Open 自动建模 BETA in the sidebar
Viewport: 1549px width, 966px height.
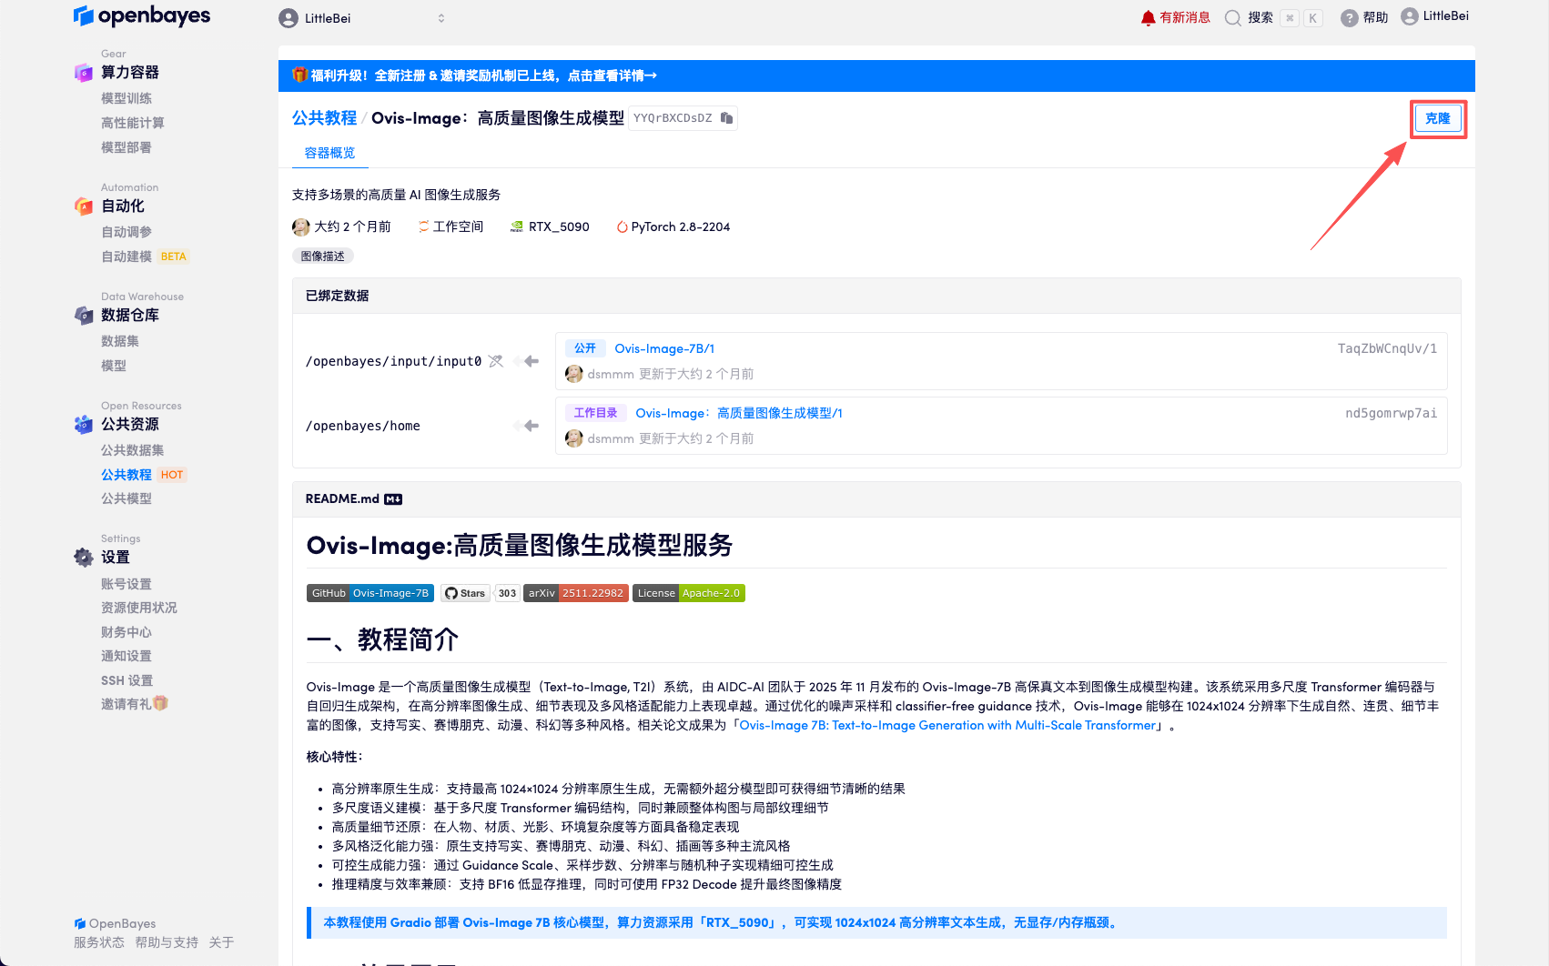click(145, 257)
